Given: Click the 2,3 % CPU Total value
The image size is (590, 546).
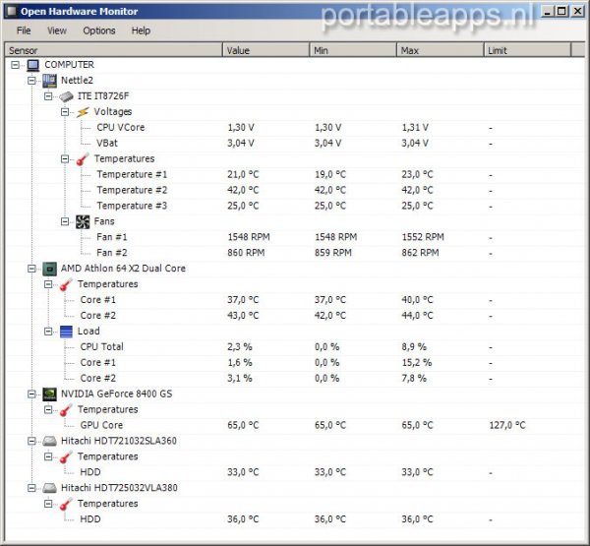Looking at the screenshot, I should [x=239, y=347].
